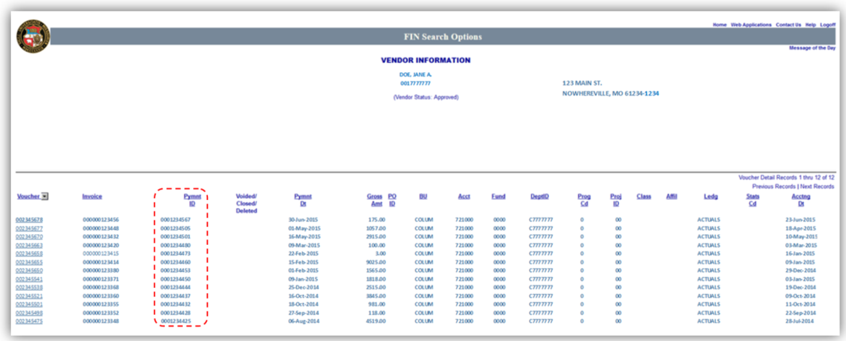
Task: Click accounting date 28-Jul-2014
Action: pyautogui.click(x=801, y=321)
